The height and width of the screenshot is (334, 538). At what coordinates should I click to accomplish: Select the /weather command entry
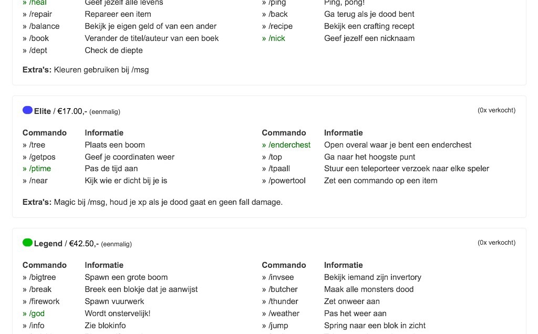click(x=284, y=314)
